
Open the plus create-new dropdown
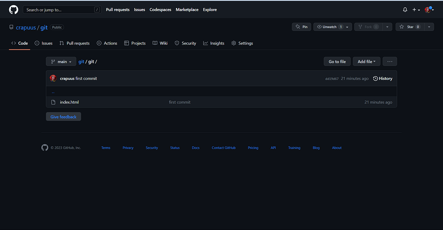(x=416, y=10)
